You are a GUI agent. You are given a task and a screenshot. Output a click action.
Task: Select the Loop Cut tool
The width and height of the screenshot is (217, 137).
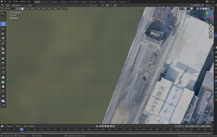(x=3, y=68)
